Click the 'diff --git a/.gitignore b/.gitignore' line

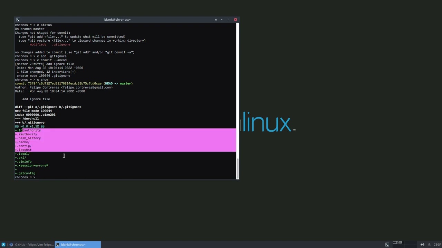click(48, 107)
